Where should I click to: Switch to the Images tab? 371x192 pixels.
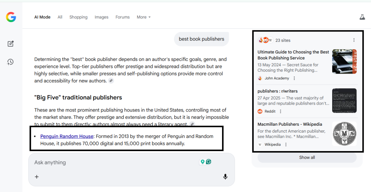(x=101, y=17)
